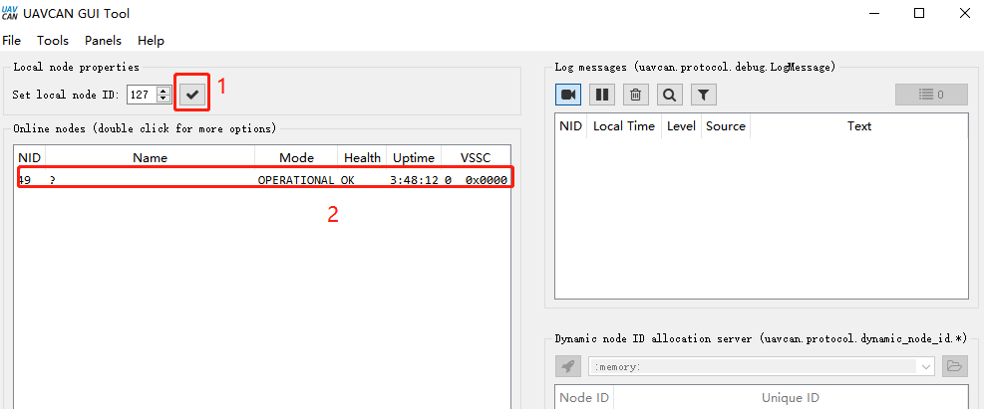The image size is (984, 409).
Task: Launch allocation server with rocket icon
Action: tap(568, 366)
